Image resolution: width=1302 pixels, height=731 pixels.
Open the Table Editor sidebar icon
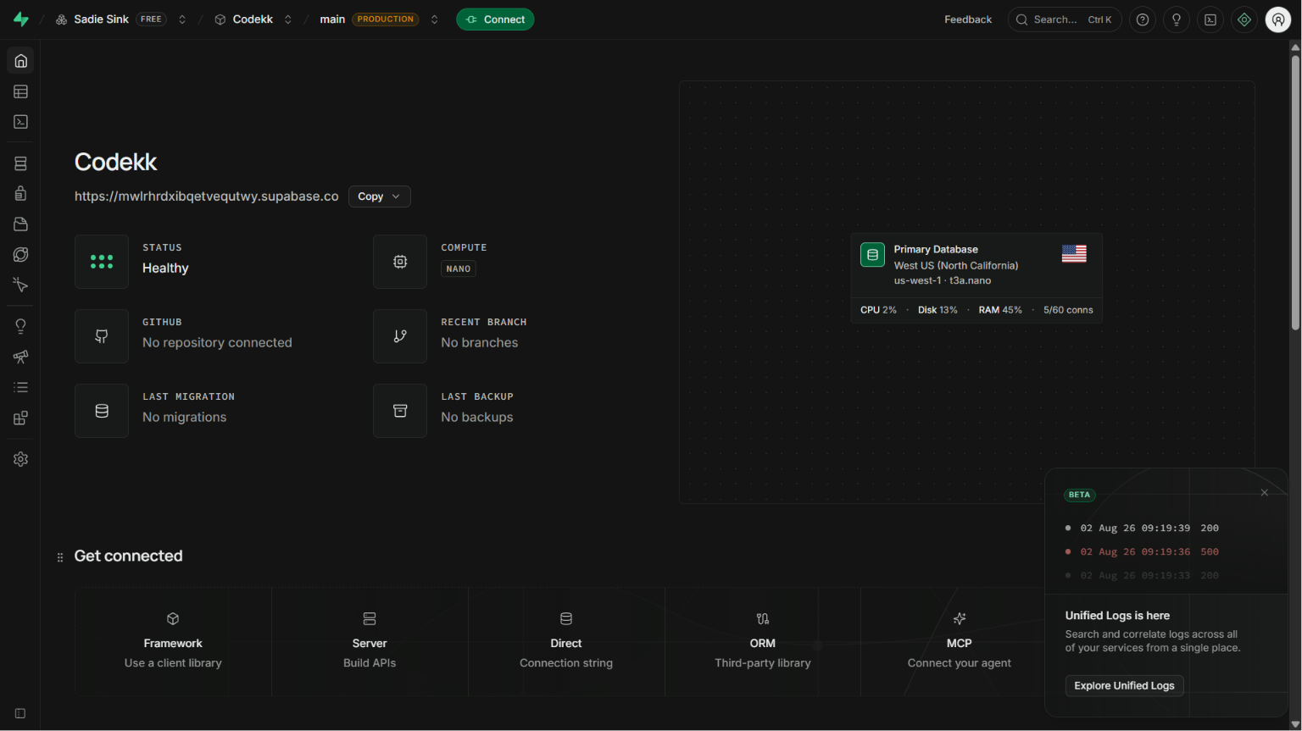tap(20, 91)
